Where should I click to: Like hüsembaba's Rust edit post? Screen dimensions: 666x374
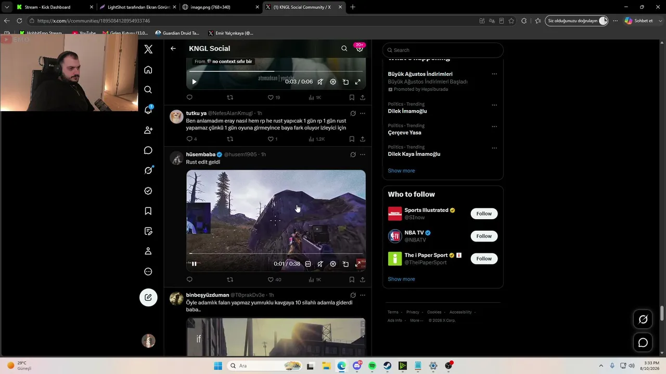pos(271,279)
